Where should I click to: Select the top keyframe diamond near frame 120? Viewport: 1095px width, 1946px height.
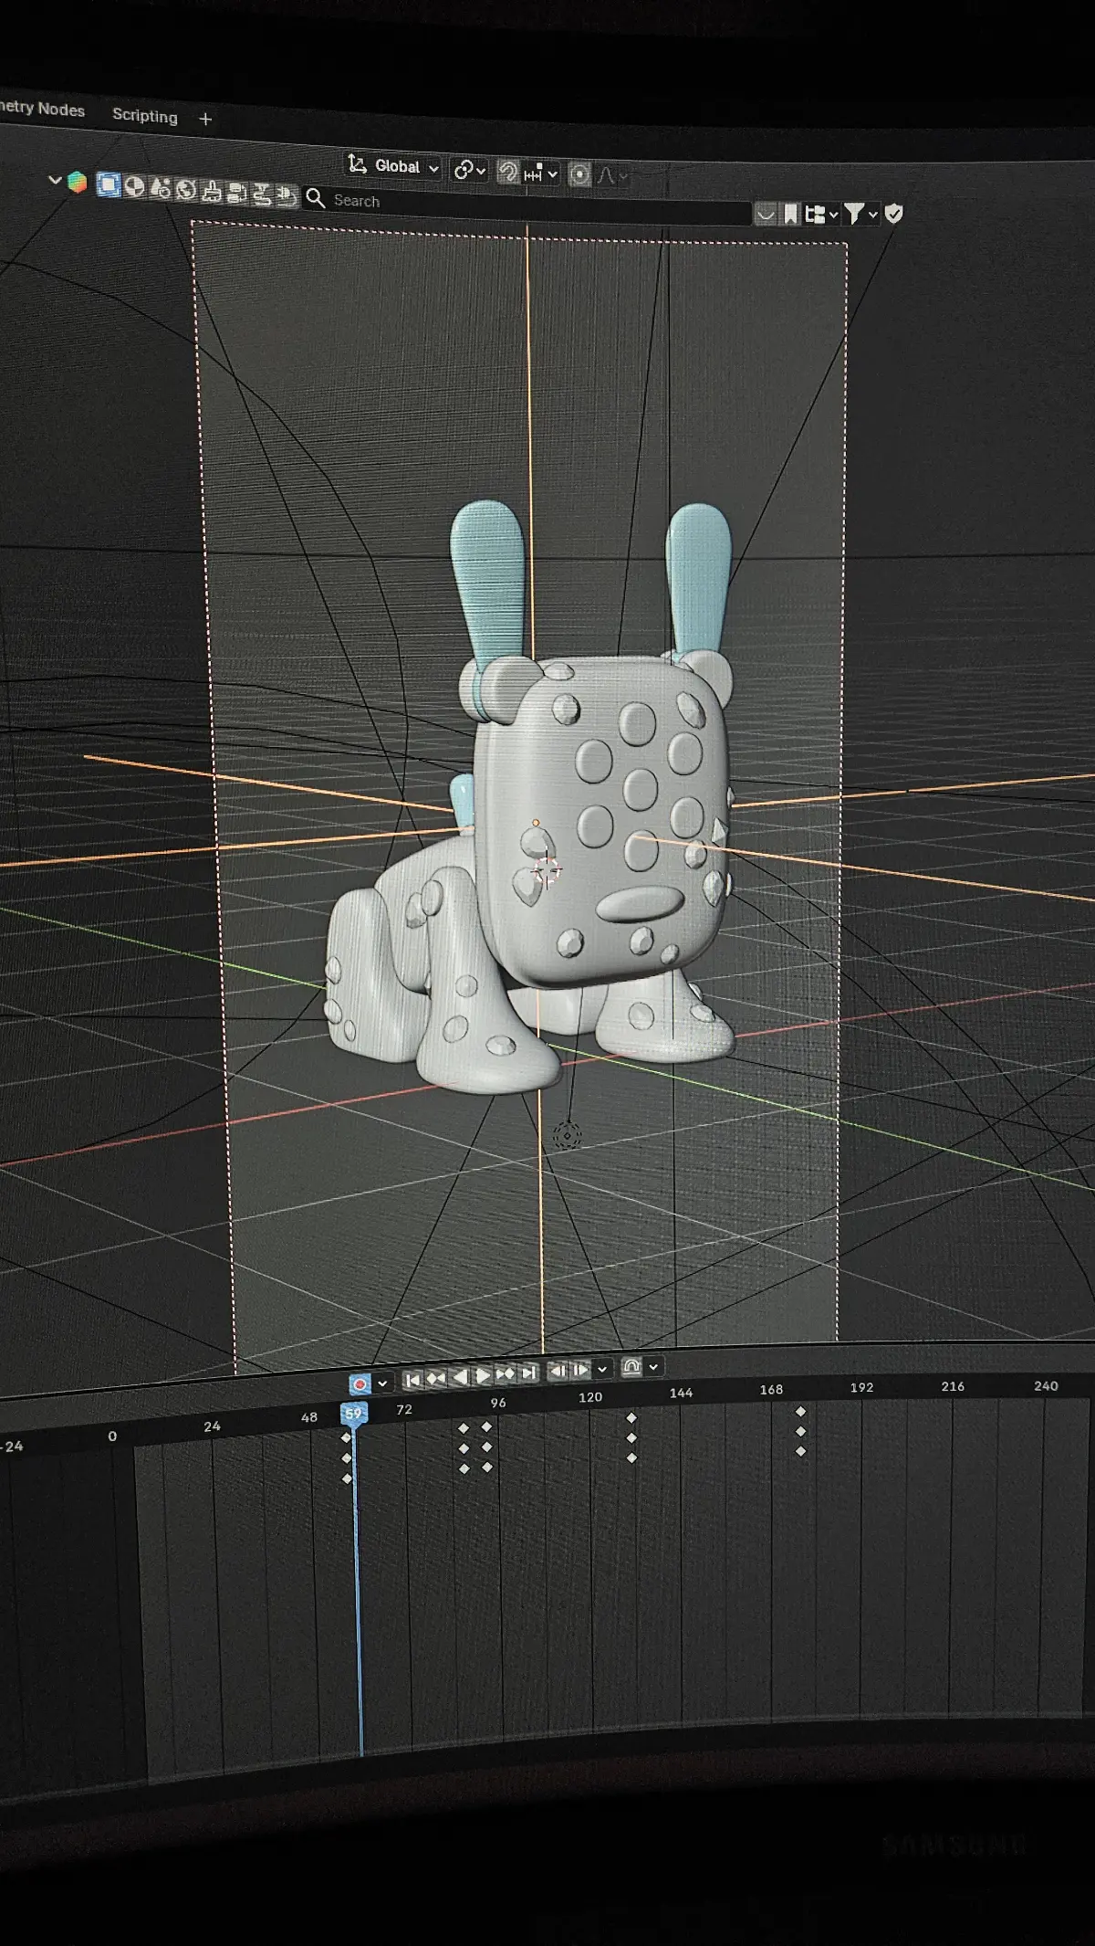[631, 1418]
